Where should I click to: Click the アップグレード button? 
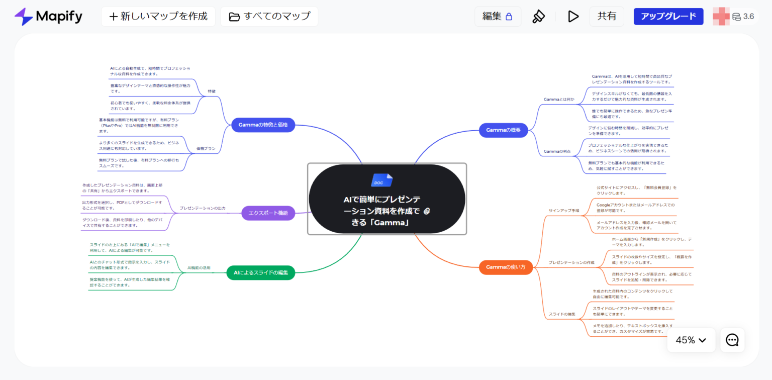[x=668, y=16]
